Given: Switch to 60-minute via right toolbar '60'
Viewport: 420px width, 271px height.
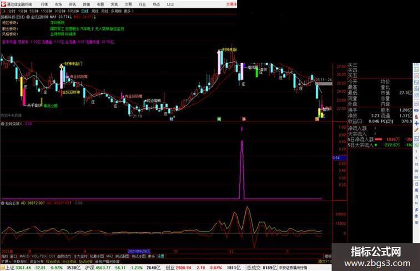Looking at the screenshot, I should point(416,178).
